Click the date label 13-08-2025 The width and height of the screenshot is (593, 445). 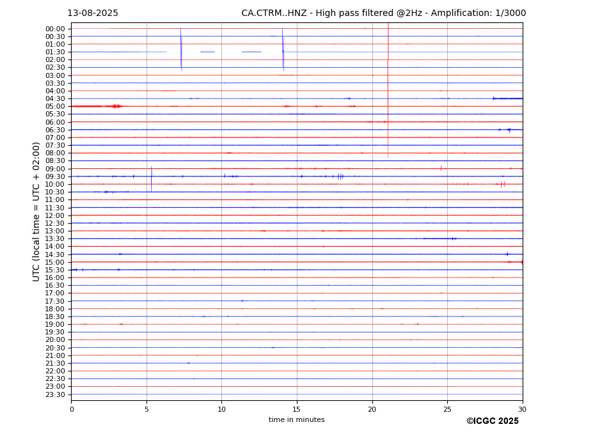click(x=93, y=13)
